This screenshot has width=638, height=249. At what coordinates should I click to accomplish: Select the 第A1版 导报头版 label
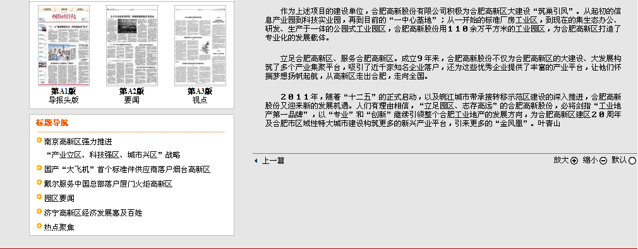point(64,96)
